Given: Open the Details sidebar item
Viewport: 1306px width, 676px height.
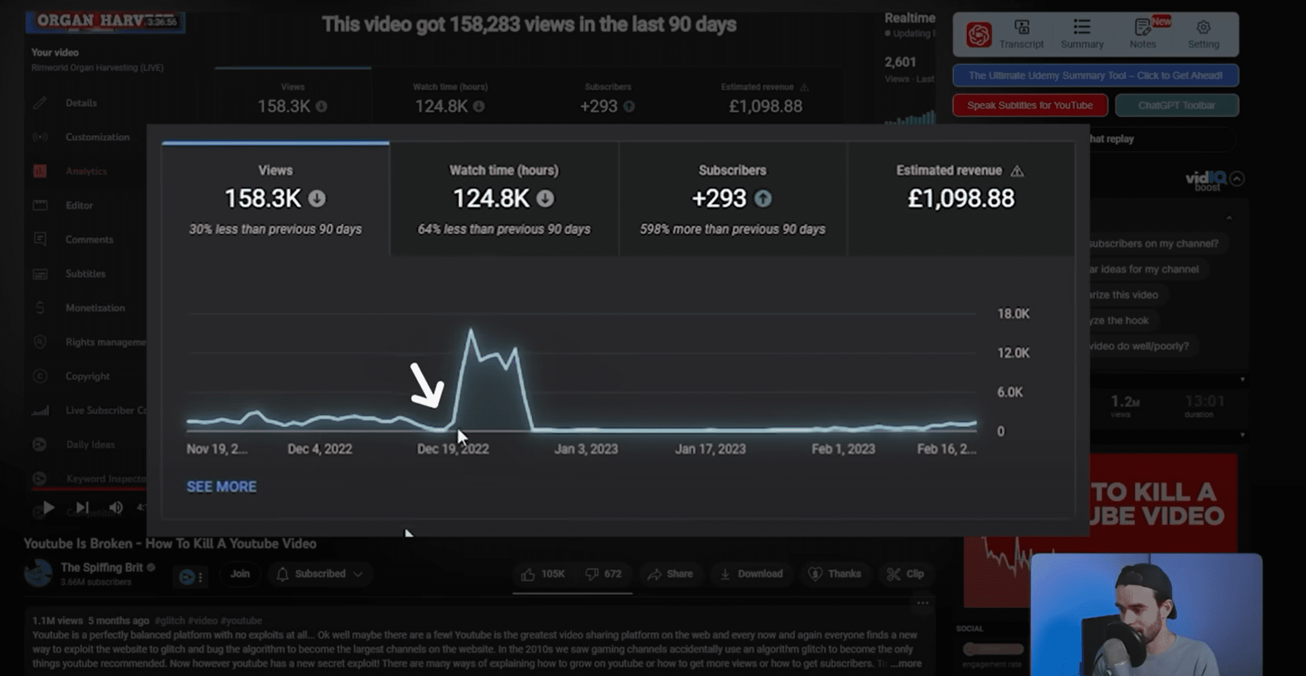Looking at the screenshot, I should [x=81, y=103].
